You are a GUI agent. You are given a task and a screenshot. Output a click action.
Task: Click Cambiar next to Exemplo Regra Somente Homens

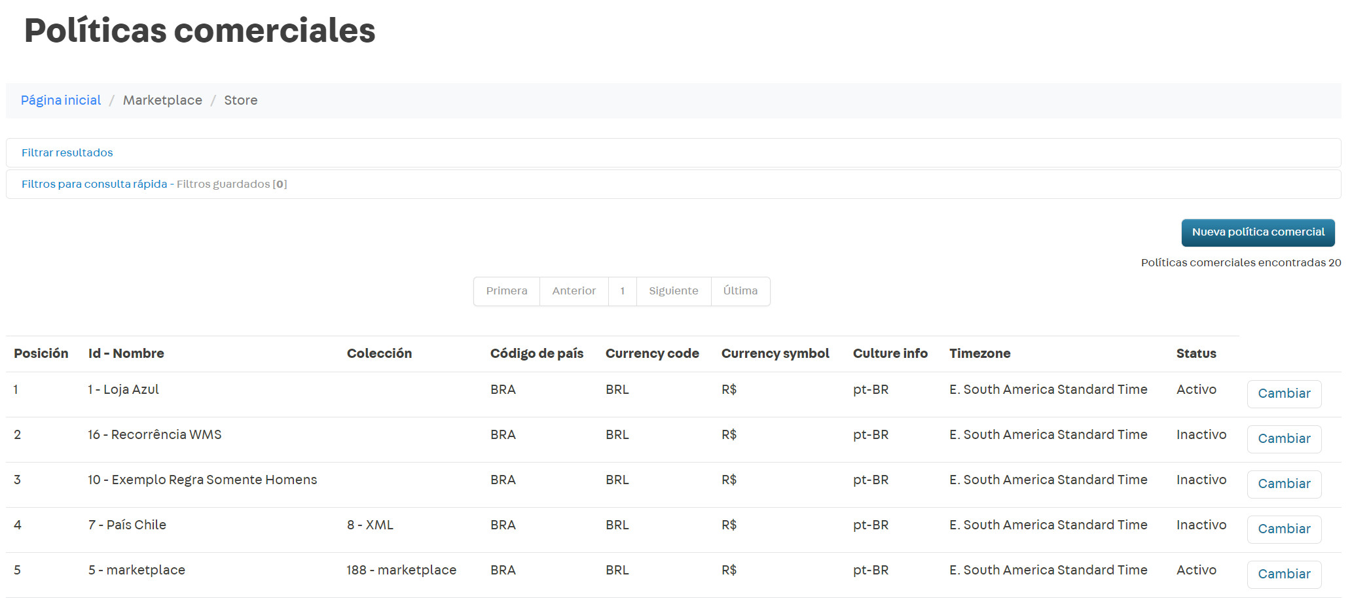(1283, 484)
